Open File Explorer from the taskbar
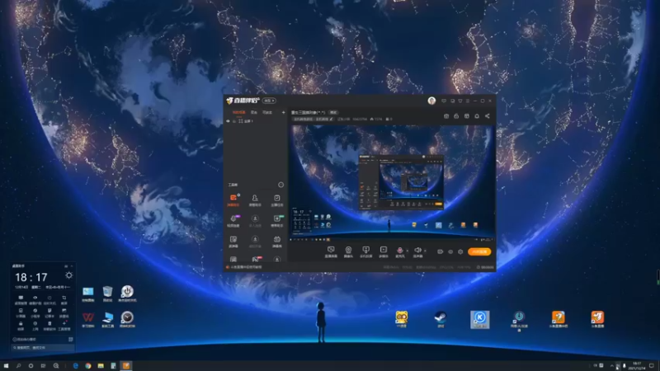The width and height of the screenshot is (660, 371). click(101, 365)
